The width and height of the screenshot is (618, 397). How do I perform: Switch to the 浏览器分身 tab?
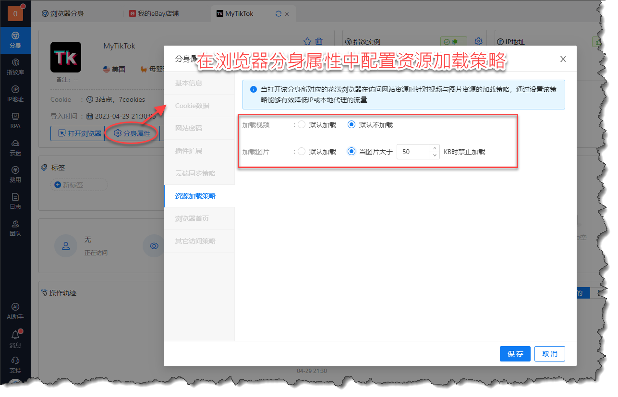pyautogui.click(x=63, y=13)
